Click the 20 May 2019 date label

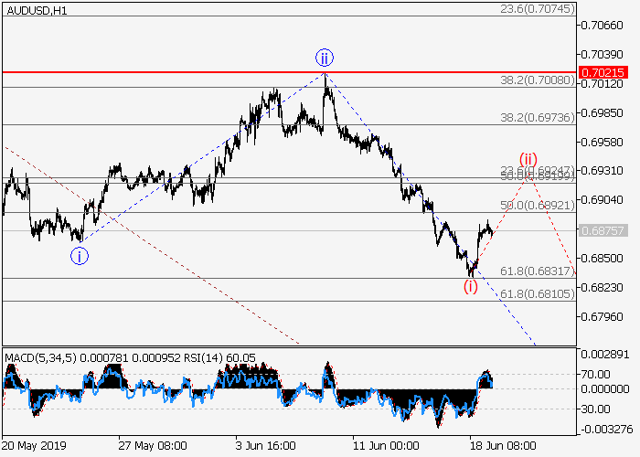(x=33, y=445)
